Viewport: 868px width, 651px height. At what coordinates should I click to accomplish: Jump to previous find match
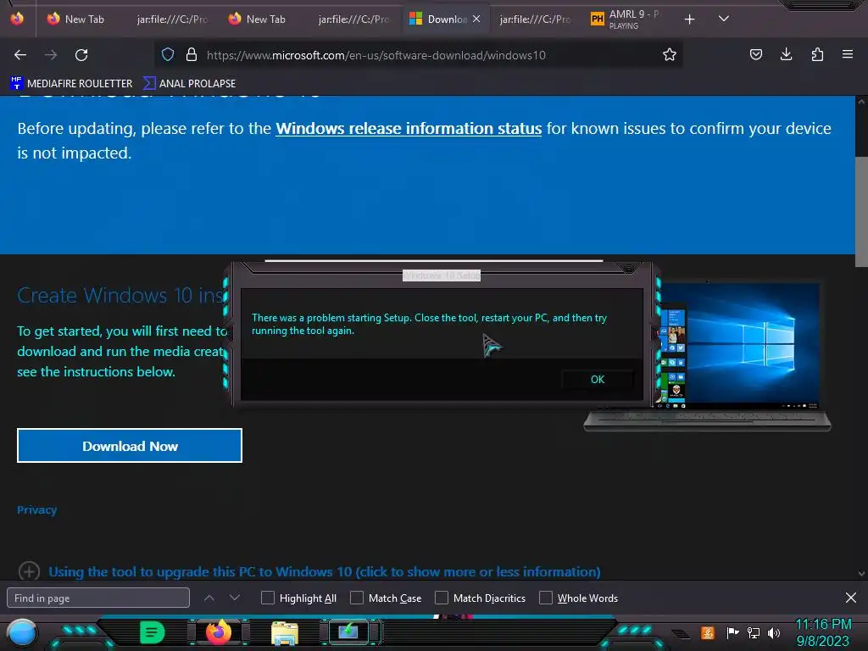point(209,598)
